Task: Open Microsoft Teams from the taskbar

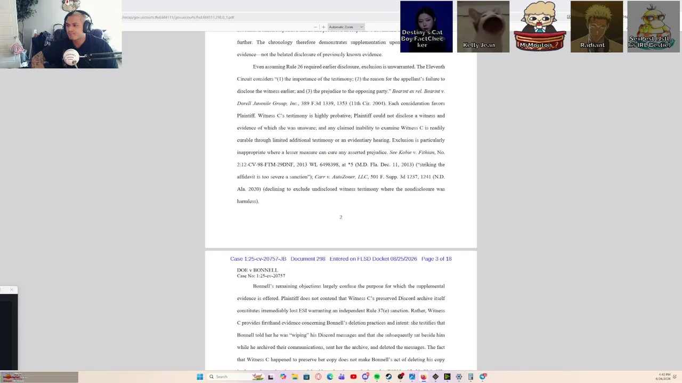Action: pos(342,377)
